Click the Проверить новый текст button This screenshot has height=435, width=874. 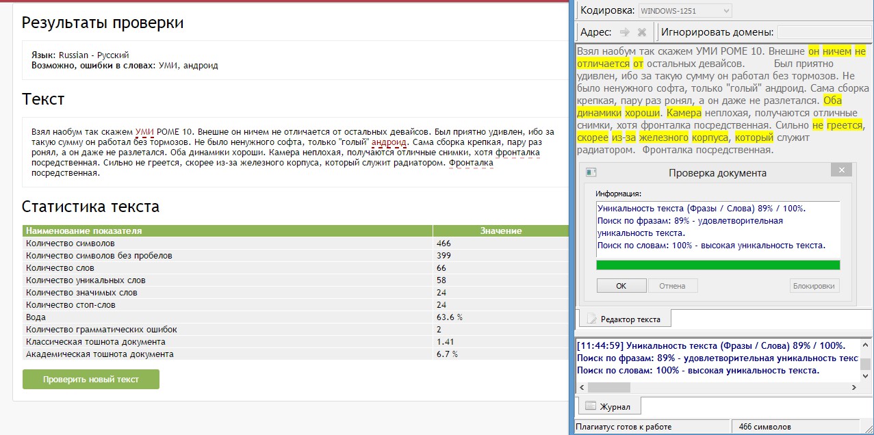(91, 380)
